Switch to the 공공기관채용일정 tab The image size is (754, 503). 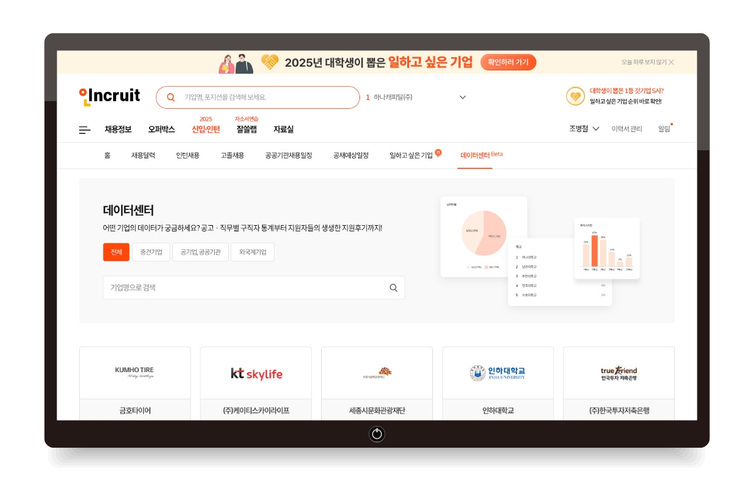288,155
